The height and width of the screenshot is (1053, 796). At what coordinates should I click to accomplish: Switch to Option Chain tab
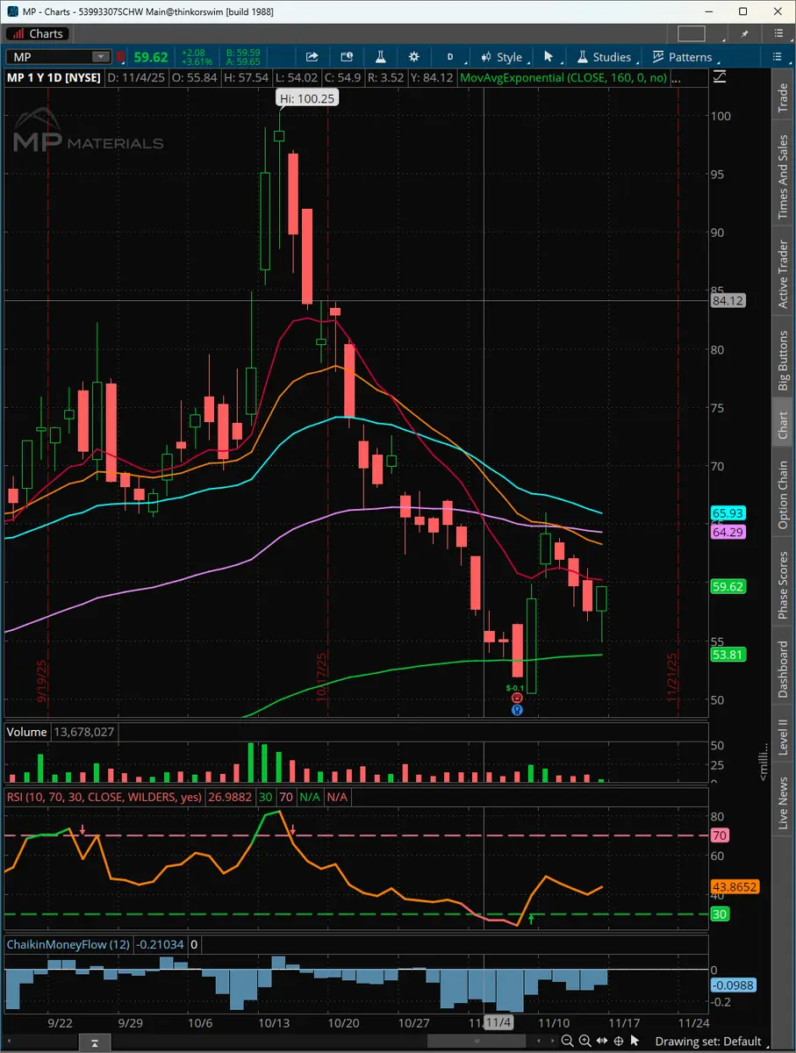[783, 495]
